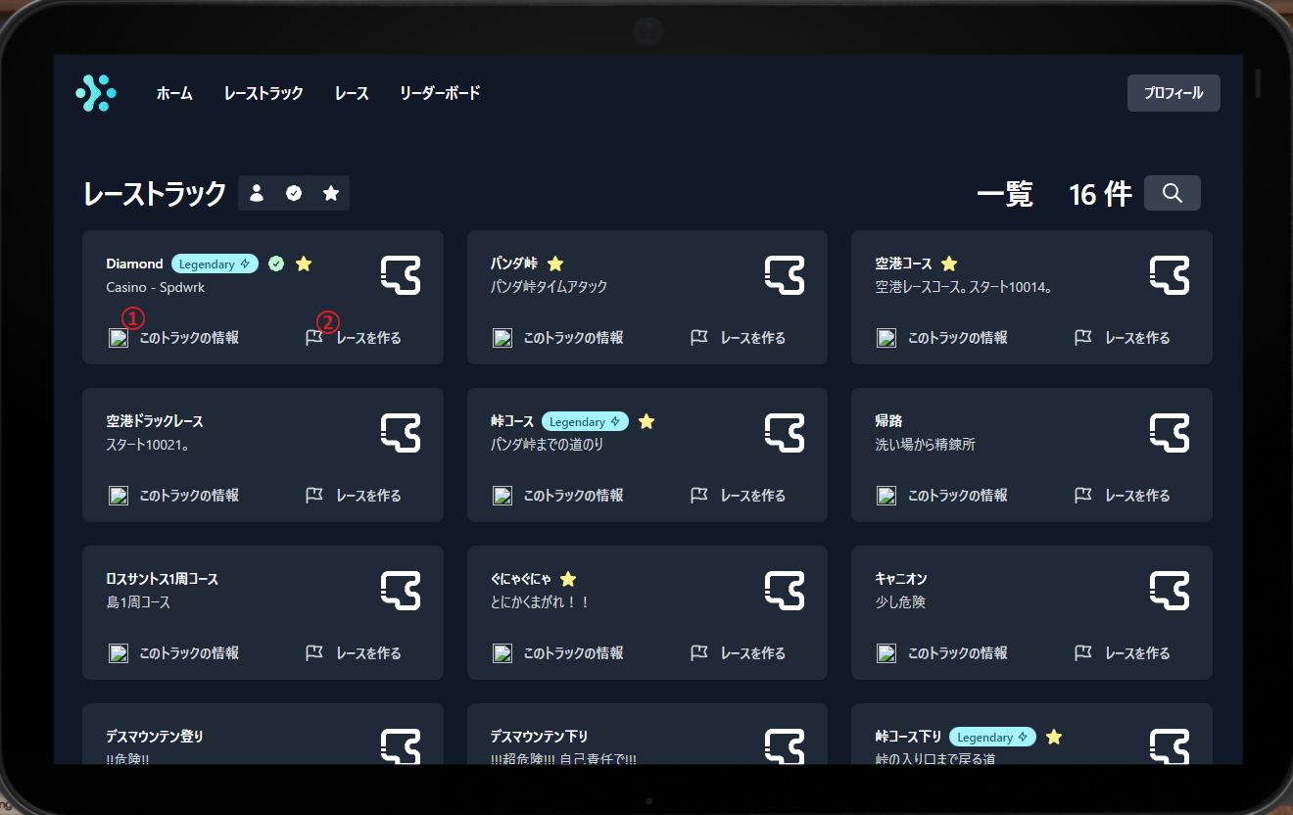1293x815 pixels.
Task: Click the app logo in the header
Action: [96, 93]
